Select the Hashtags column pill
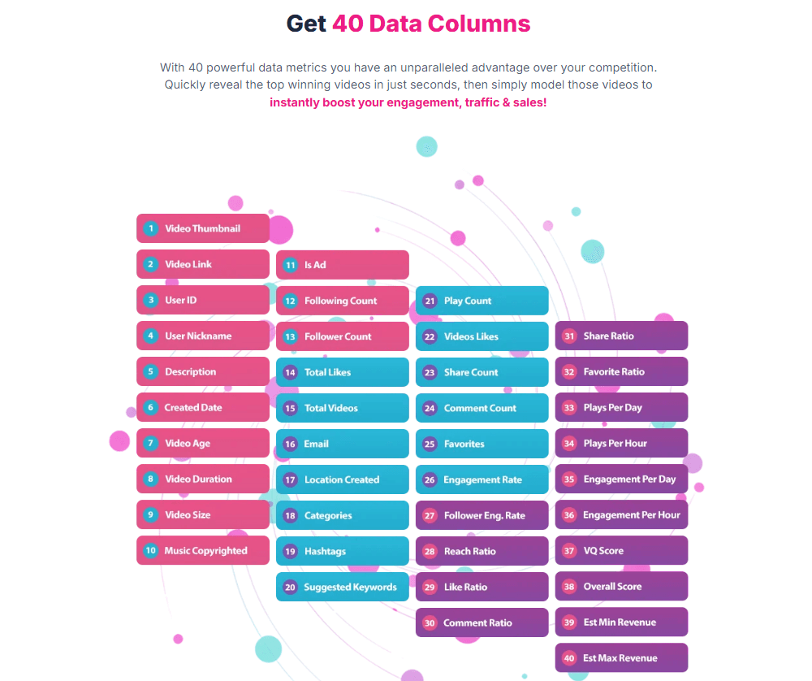The width and height of the screenshot is (812, 681). [x=343, y=551]
